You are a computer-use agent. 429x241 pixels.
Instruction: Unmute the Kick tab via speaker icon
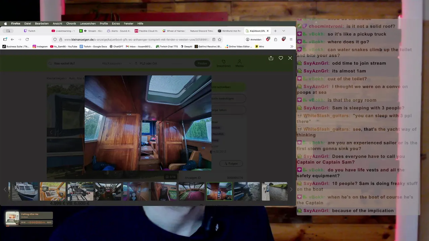(85, 31)
